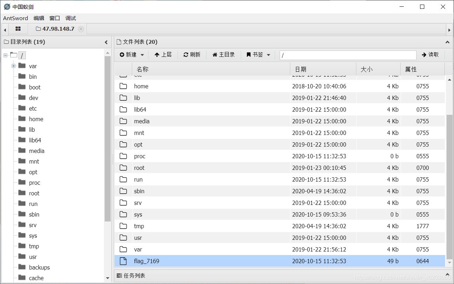The height and width of the screenshot is (284, 454).
Task: Click the file list vertical scrollbar
Action: pyautogui.click(x=449, y=187)
